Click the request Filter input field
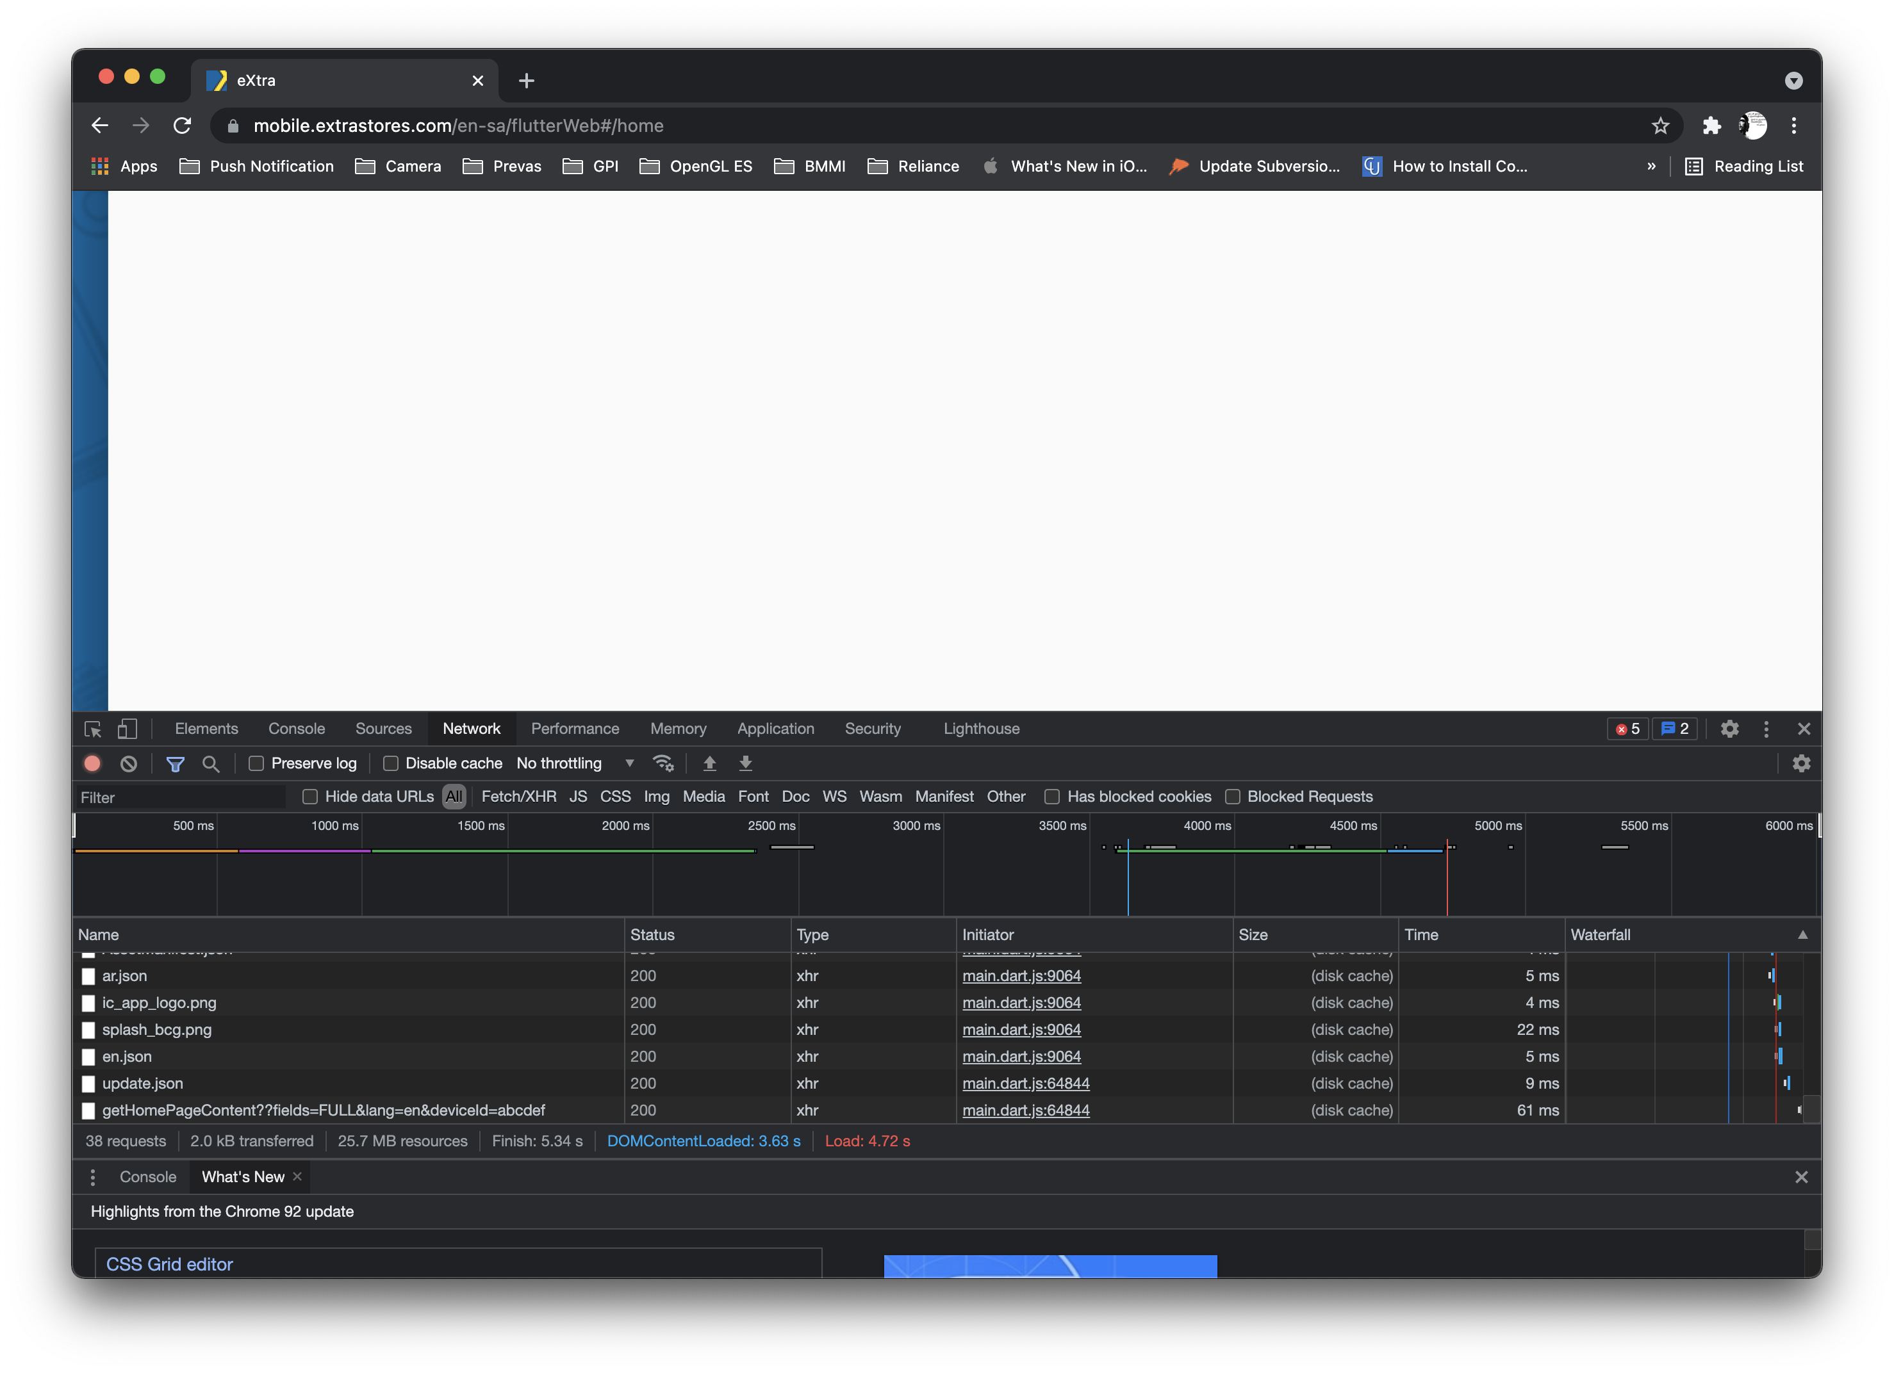Screen dimensions: 1894x1373 tap(179, 797)
